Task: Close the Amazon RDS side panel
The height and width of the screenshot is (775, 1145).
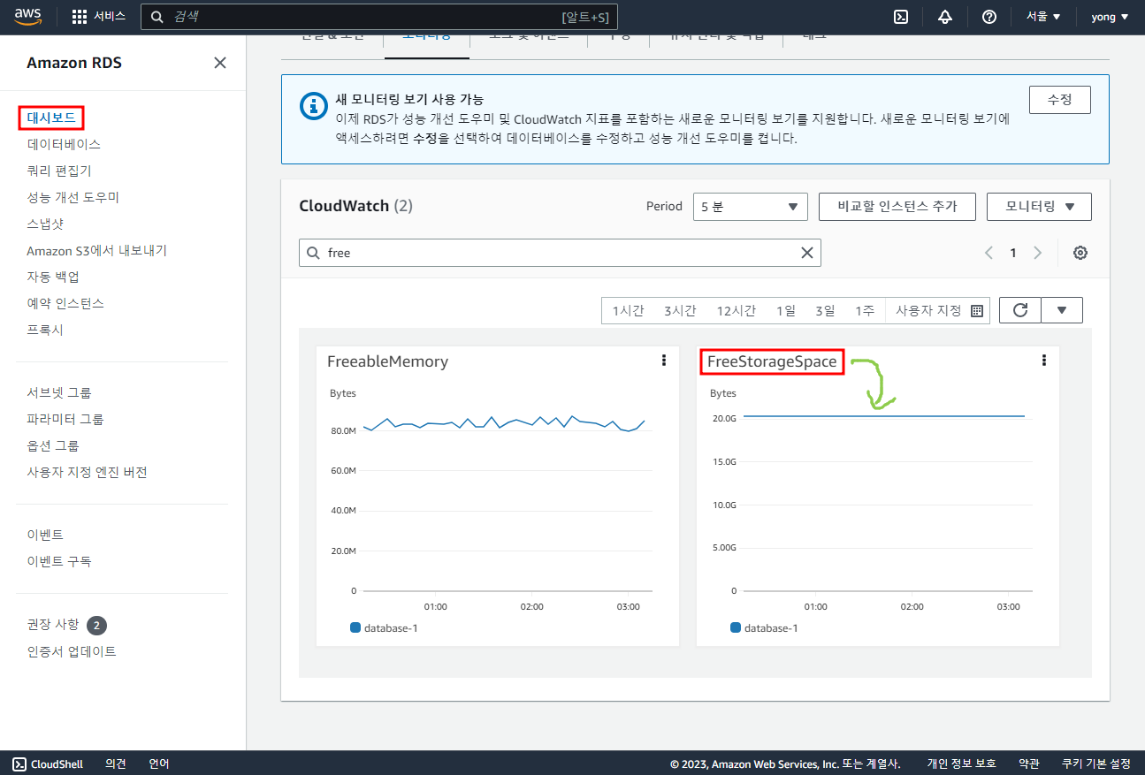Action: coord(220,63)
